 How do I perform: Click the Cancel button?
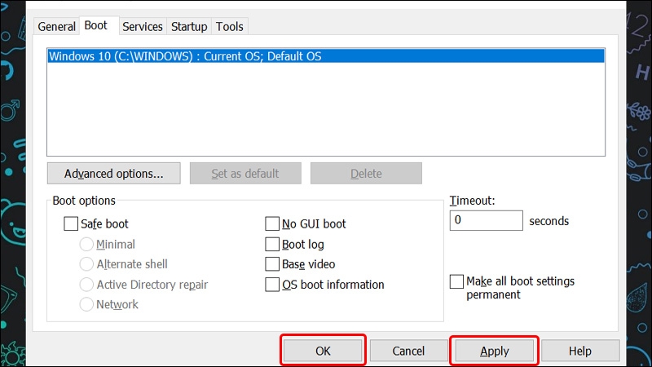(x=409, y=351)
